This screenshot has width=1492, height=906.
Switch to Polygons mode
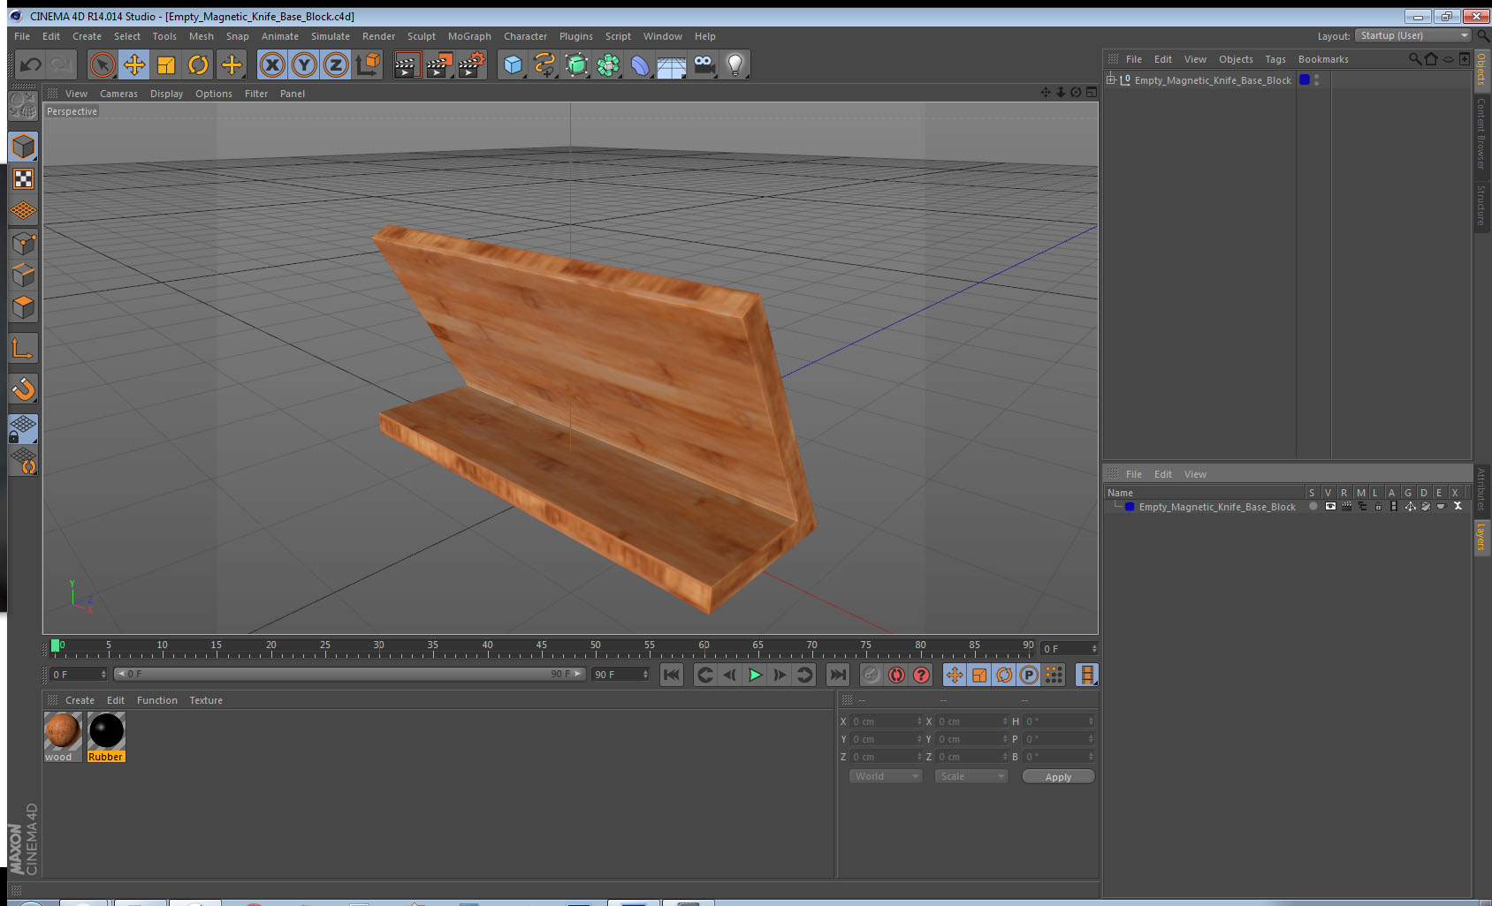[x=23, y=306]
